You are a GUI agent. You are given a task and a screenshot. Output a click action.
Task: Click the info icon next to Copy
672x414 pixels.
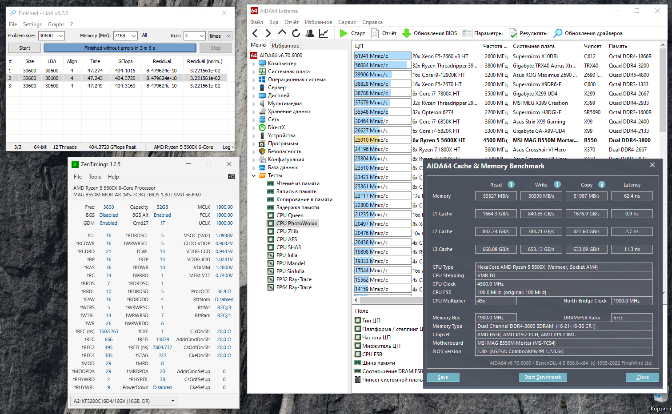tap(601, 184)
